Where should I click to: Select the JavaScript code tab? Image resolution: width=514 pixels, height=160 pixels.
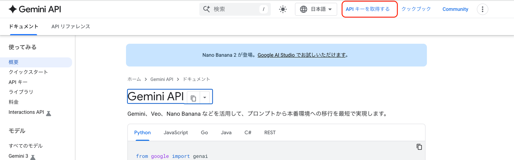click(176, 132)
